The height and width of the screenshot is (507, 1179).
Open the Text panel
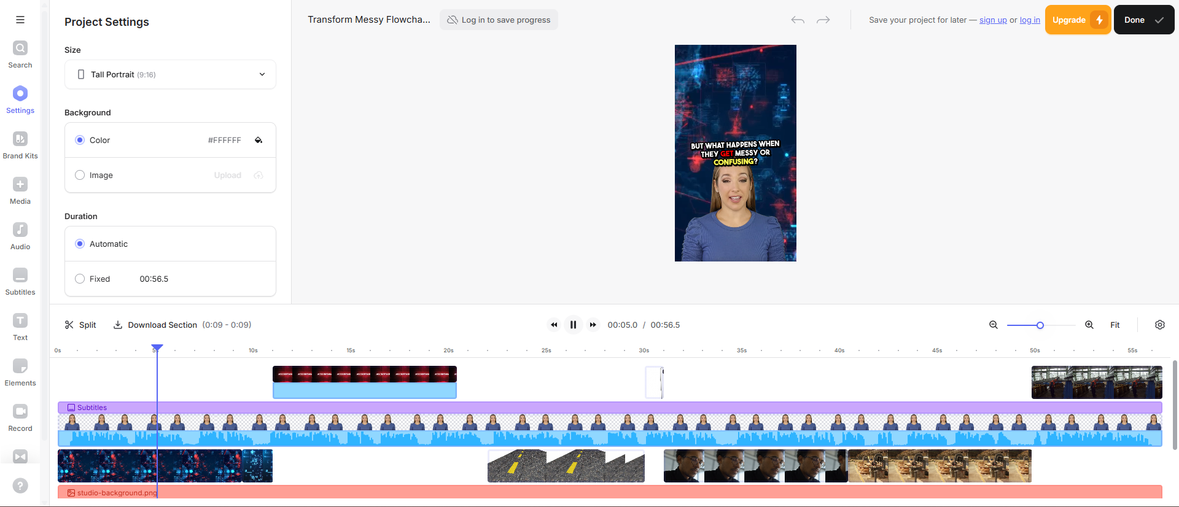tap(20, 327)
